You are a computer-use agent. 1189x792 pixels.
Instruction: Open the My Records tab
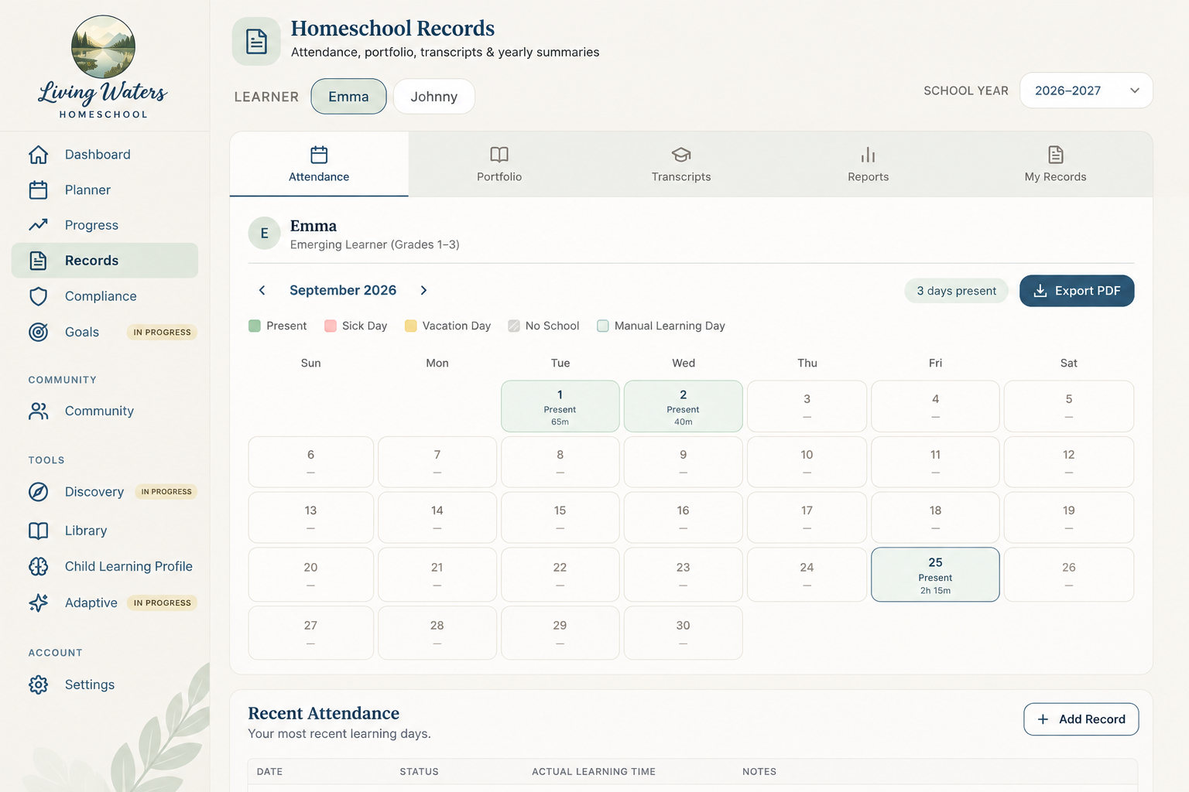1055,164
